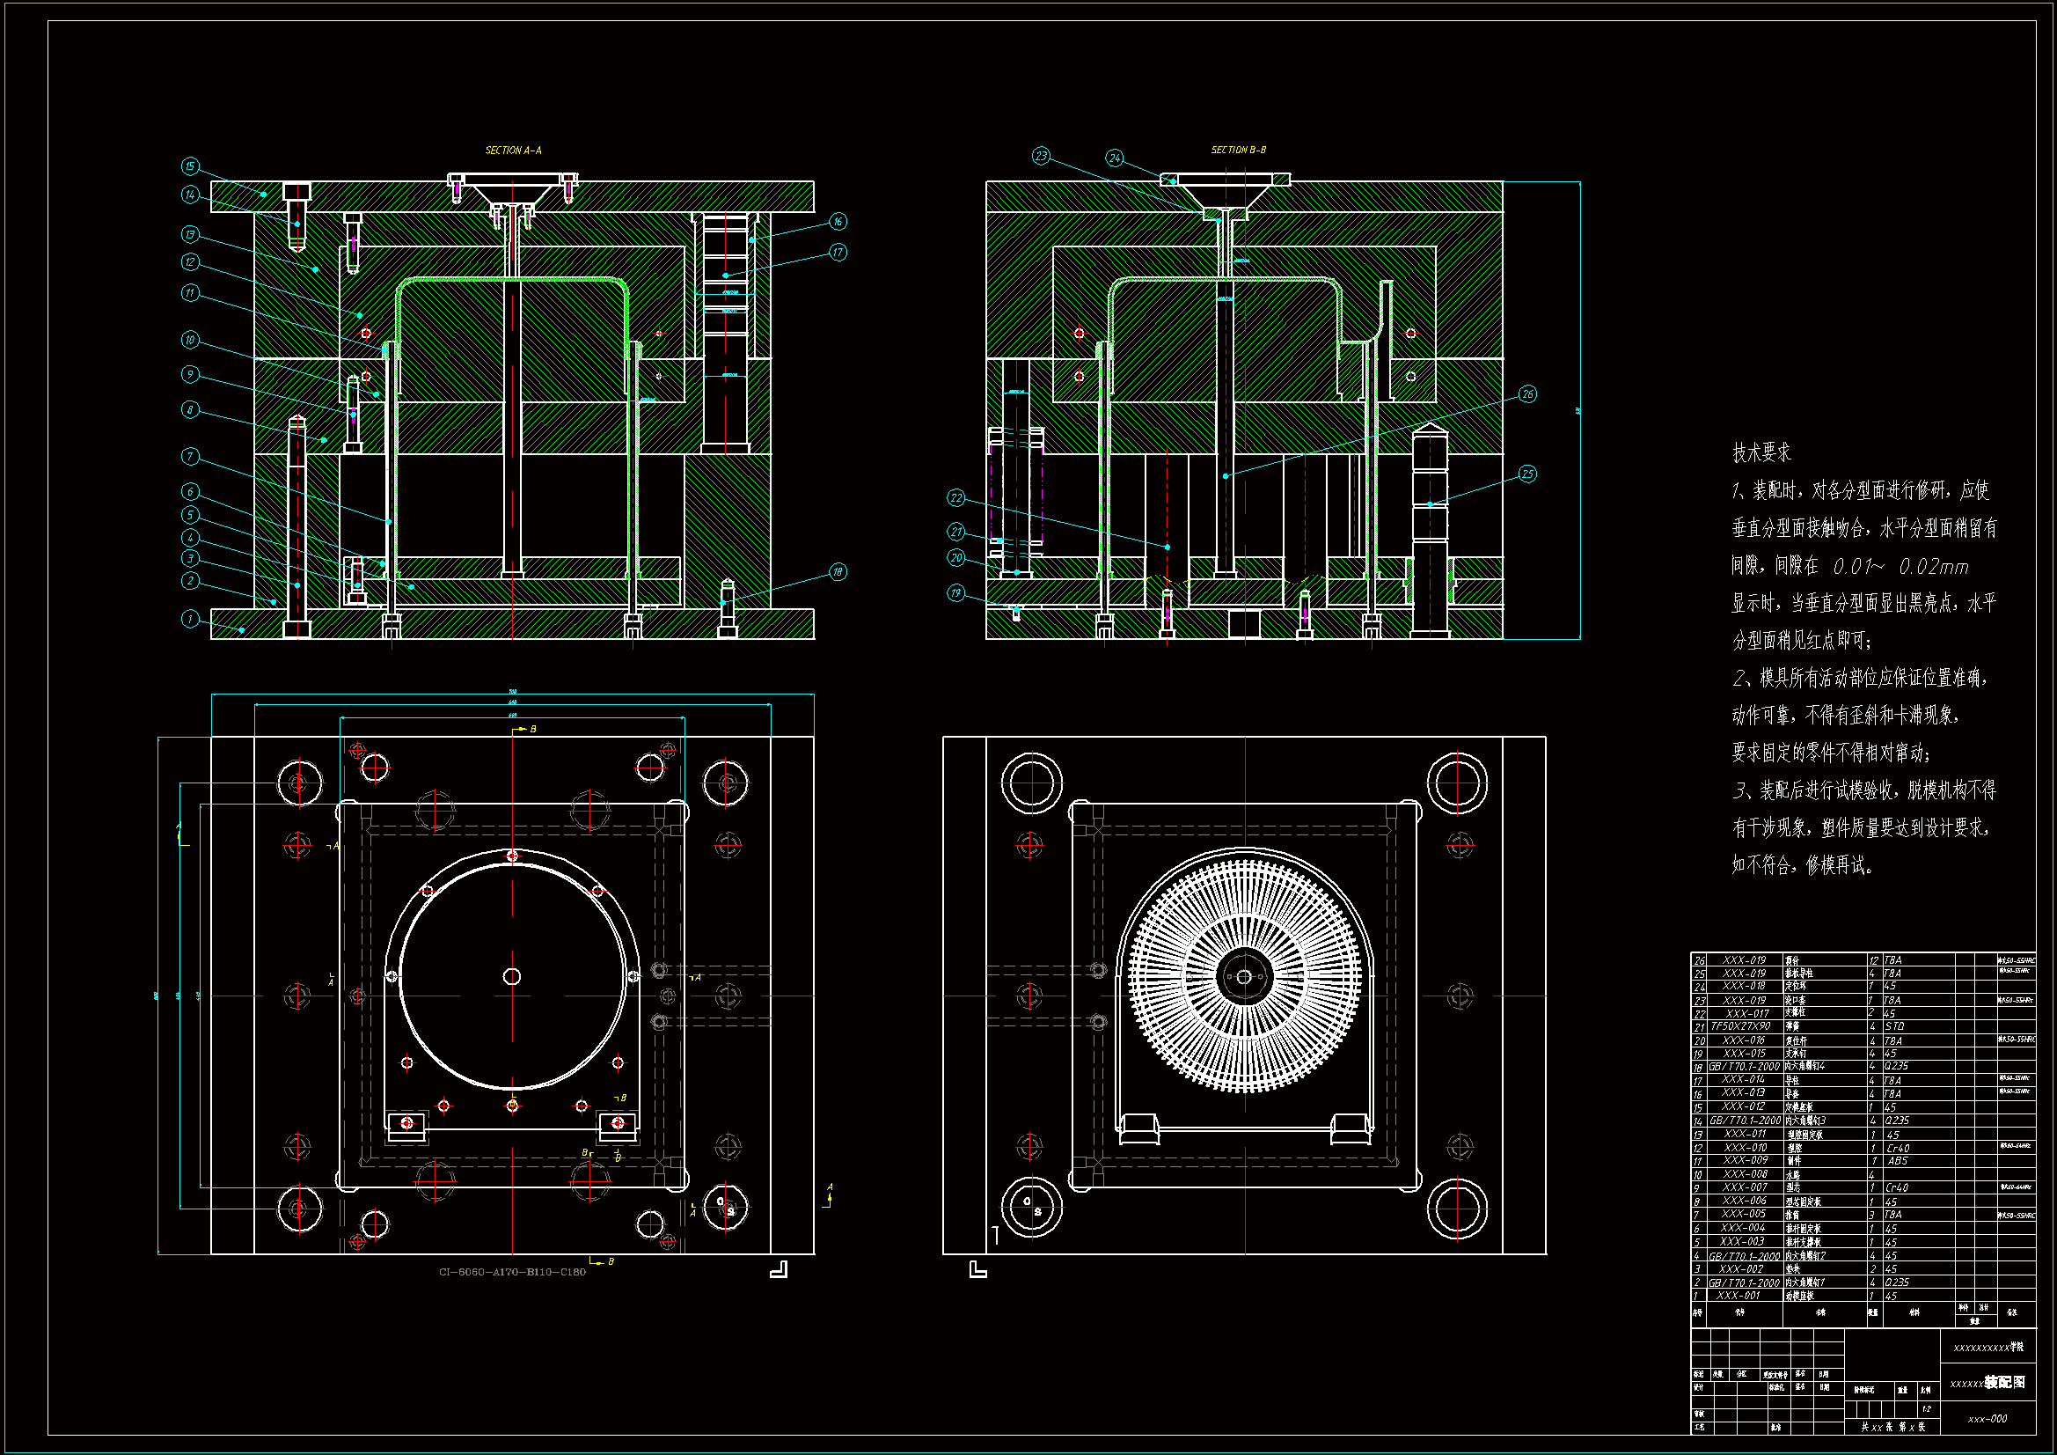Select part balloon number 23
2057x1455 pixels.
pyautogui.click(x=1041, y=156)
